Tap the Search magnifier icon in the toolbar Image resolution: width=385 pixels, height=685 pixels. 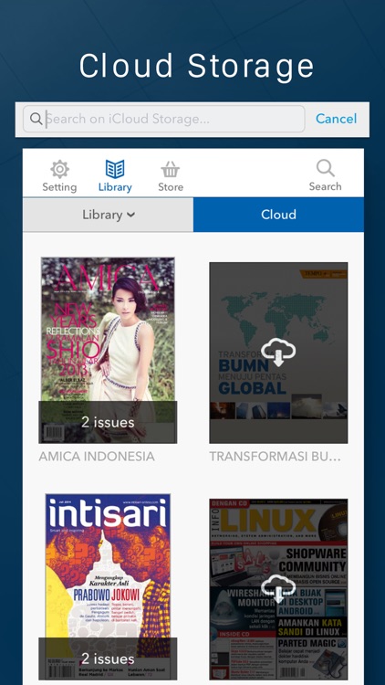pyautogui.click(x=325, y=168)
